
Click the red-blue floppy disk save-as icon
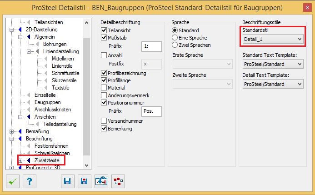click(x=85, y=181)
